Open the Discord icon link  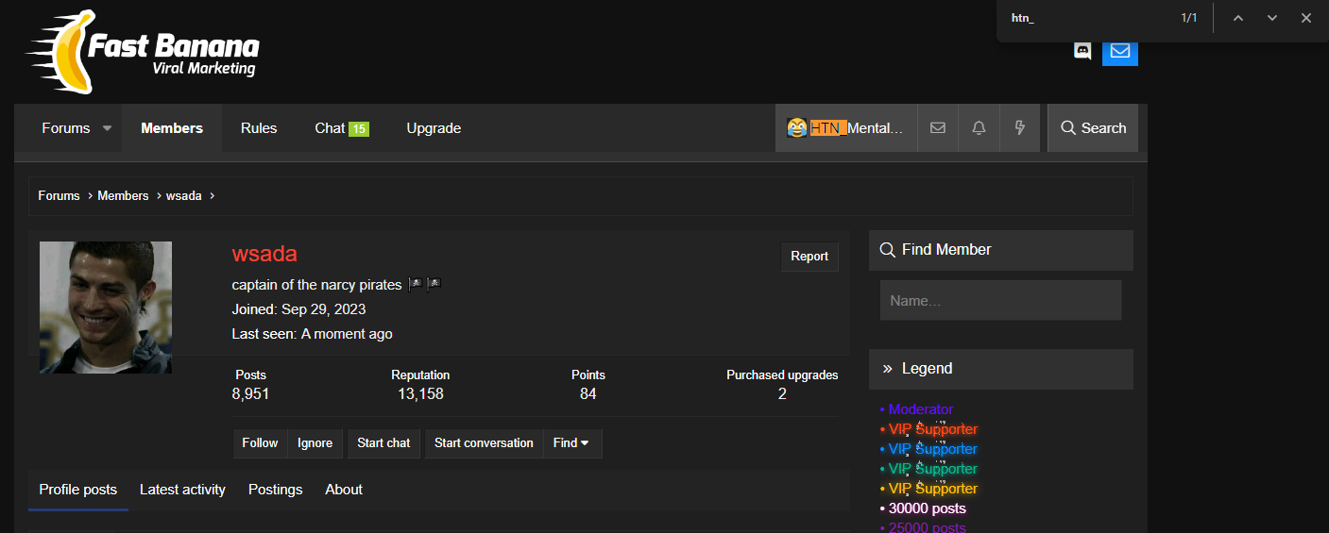(x=1082, y=51)
